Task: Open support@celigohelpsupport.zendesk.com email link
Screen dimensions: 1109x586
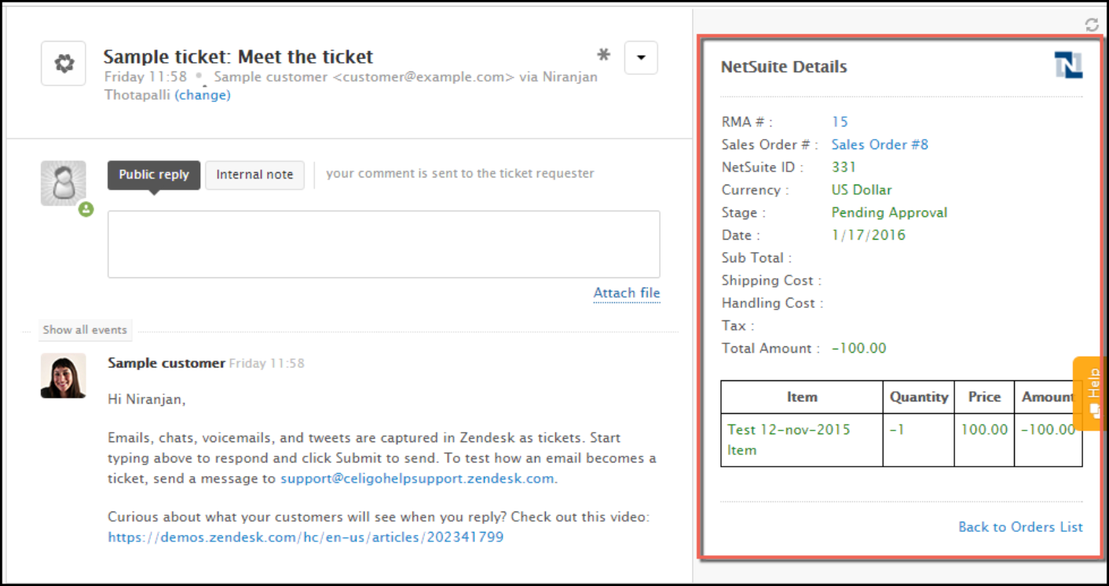Action: (x=418, y=478)
